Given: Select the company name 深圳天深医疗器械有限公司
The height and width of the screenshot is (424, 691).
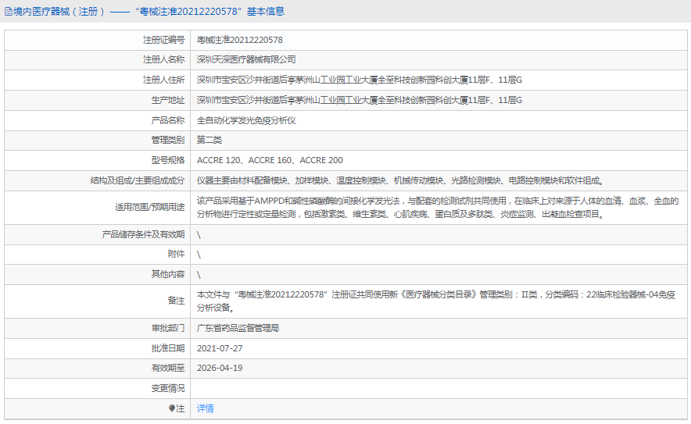Looking at the screenshot, I should pos(246,60).
